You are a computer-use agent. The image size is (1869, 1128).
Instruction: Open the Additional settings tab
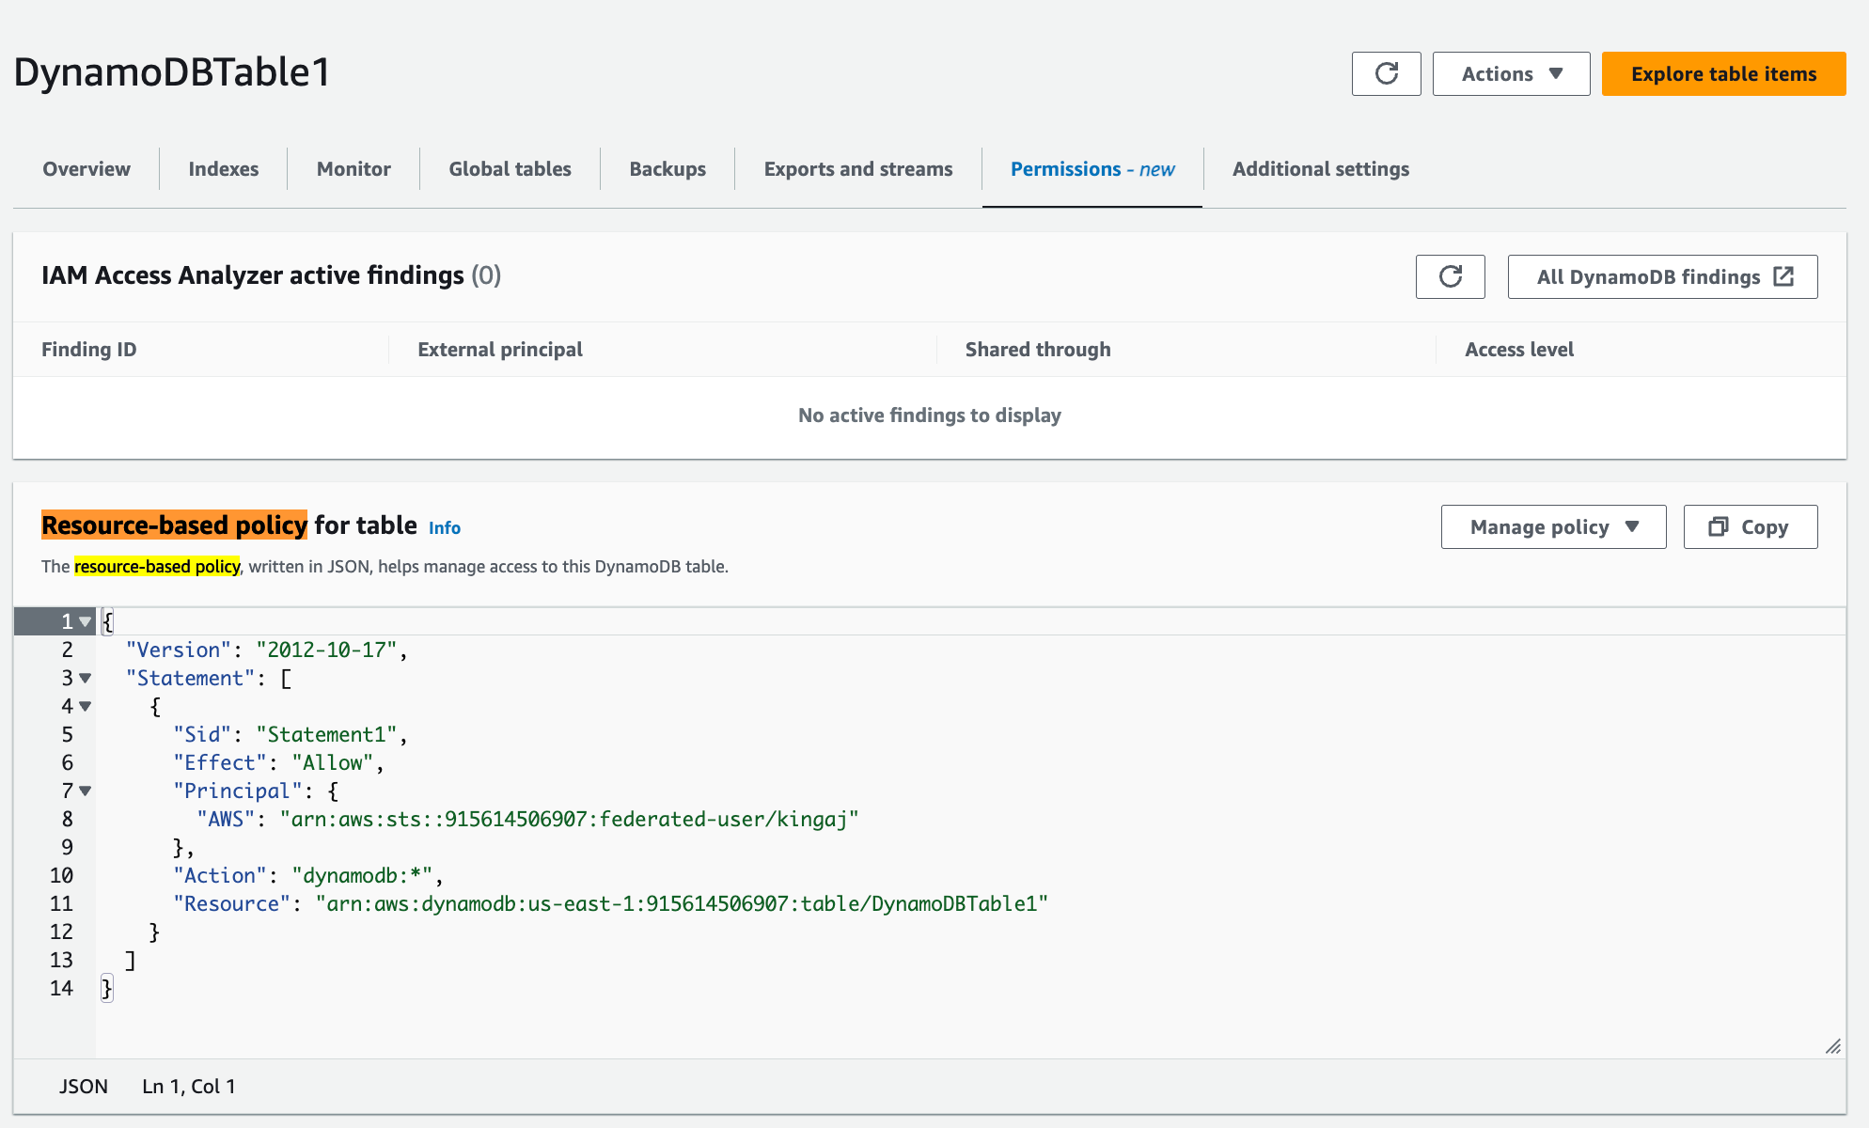[1321, 169]
